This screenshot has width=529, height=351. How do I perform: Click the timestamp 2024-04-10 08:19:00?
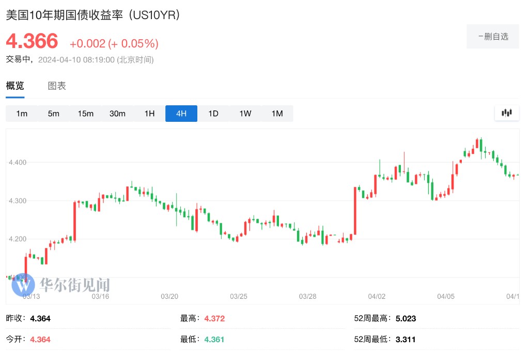[x=76, y=60]
